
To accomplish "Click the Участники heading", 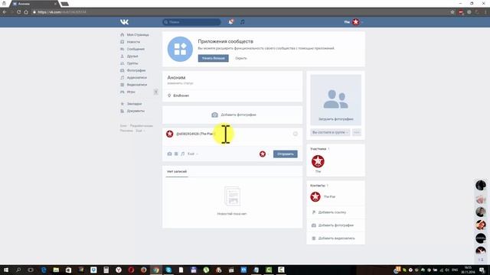I will 318,149.
